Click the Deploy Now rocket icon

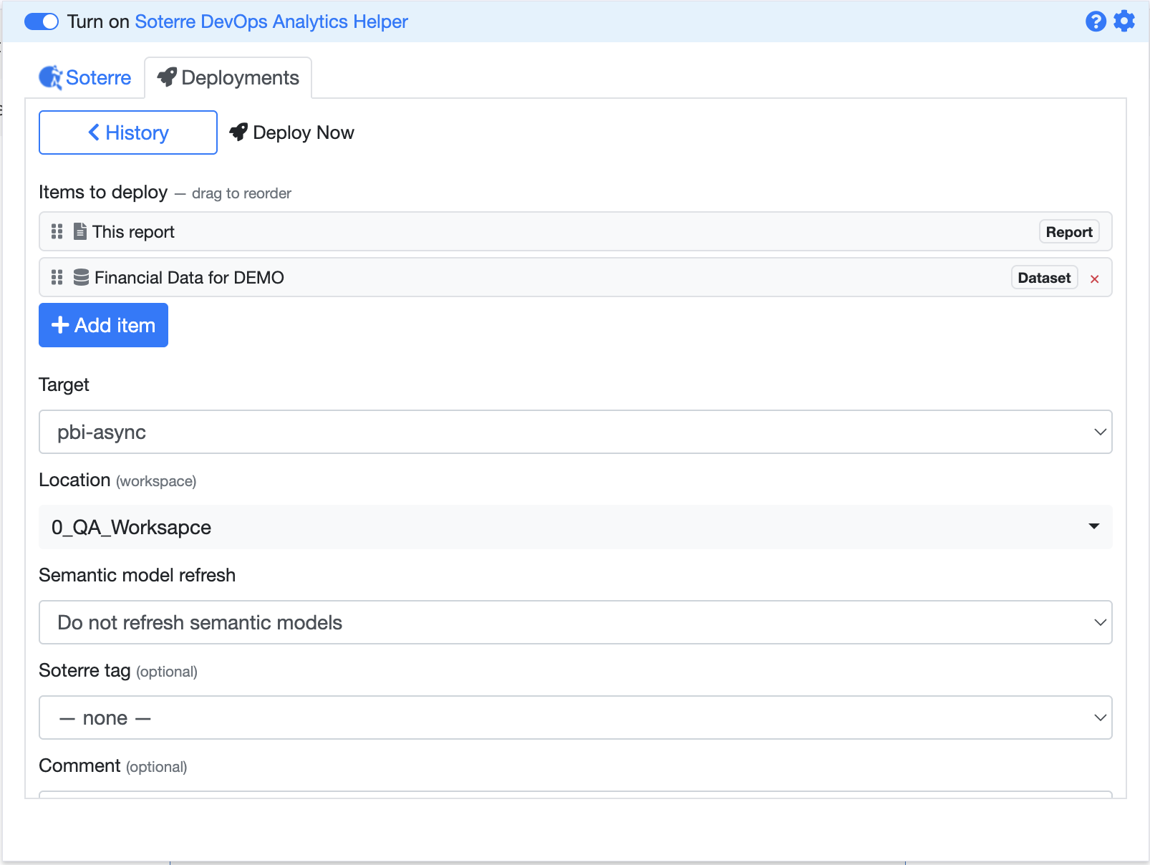pos(238,132)
